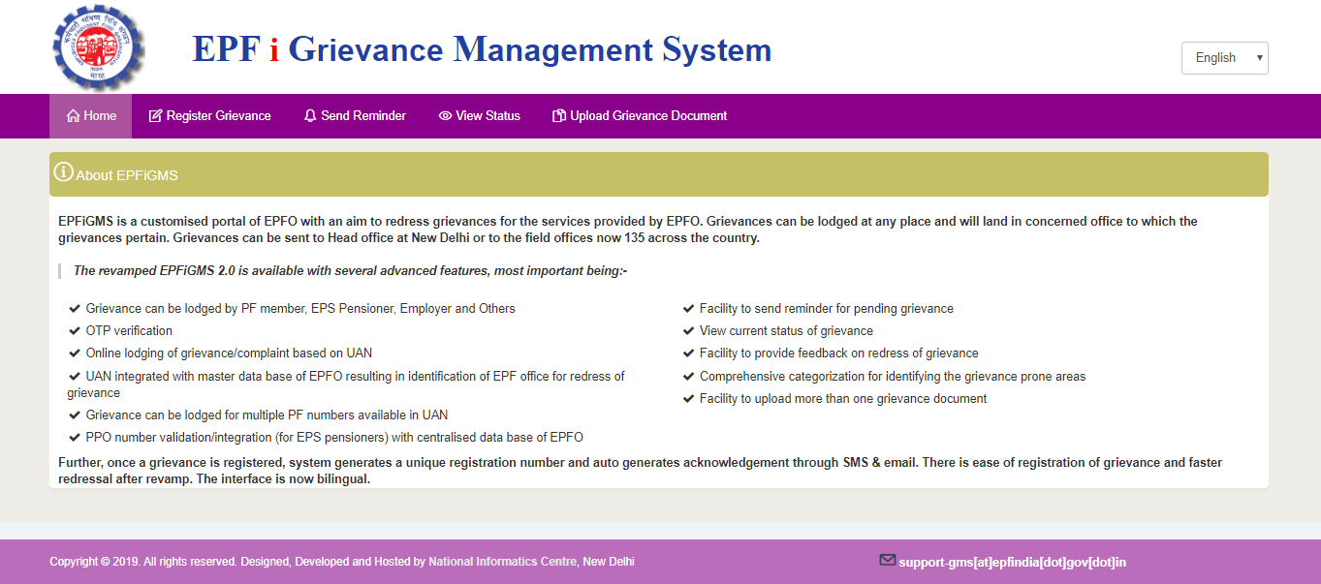1321x584 pixels.
Task: Click 'Comprehensive categorization' feature text
Action: pyautogui.click(x=893, y=377)
